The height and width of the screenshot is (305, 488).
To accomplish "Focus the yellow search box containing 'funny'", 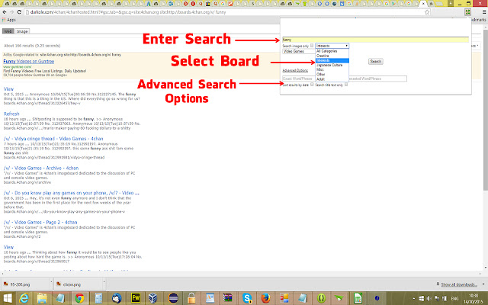I will point(375,40).
